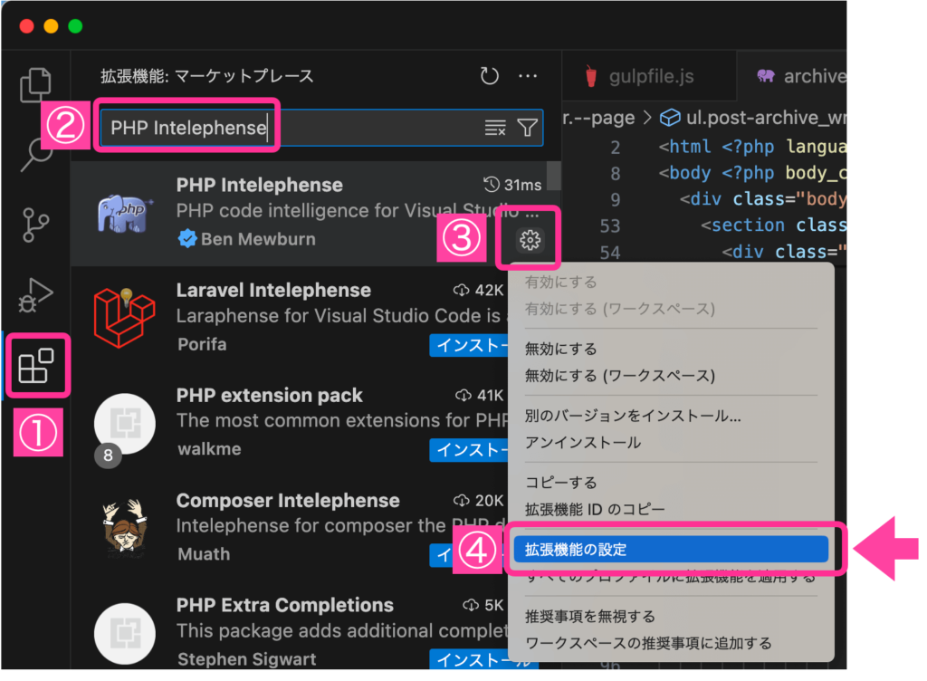Clear the extension search text

(494, 128)
